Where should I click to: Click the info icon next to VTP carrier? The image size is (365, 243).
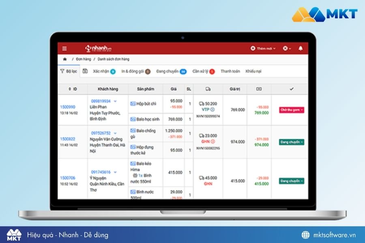pos(213,109)
